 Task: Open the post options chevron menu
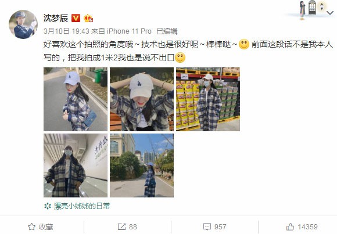pos(330,13)
